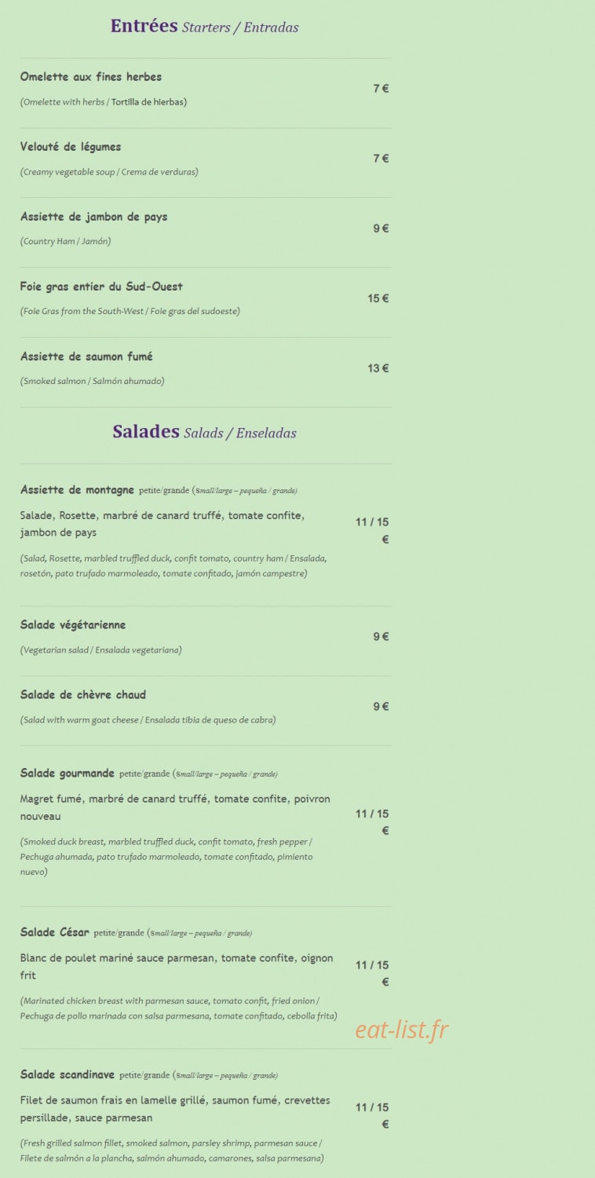Select the Salade César title
595x1178 pixels.
click(x=55, y=933)
